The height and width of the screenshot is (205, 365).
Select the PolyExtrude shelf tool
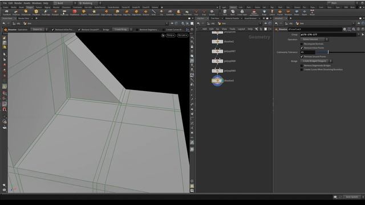click(26, 13)
